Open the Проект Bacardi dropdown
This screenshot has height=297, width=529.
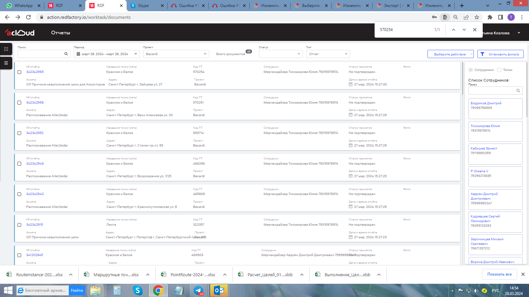[x=176, y=54]
